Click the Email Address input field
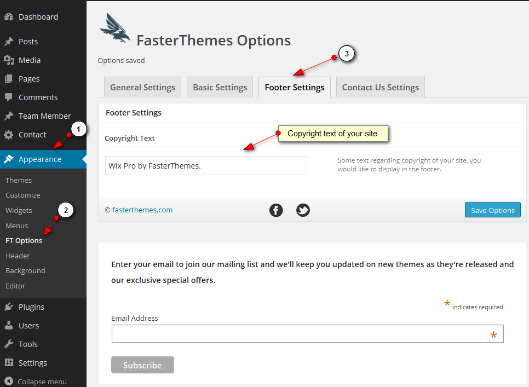Viewport: 529px width, 387px height. tap(308, 334)
